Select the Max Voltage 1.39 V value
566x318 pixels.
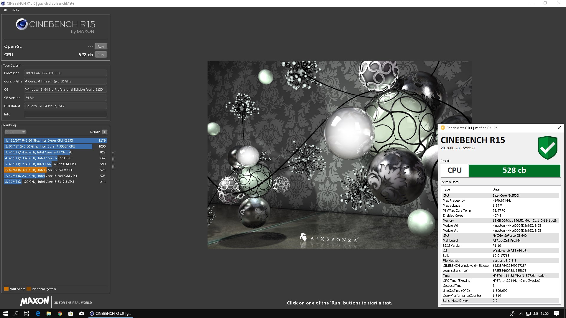click(497, 206)
